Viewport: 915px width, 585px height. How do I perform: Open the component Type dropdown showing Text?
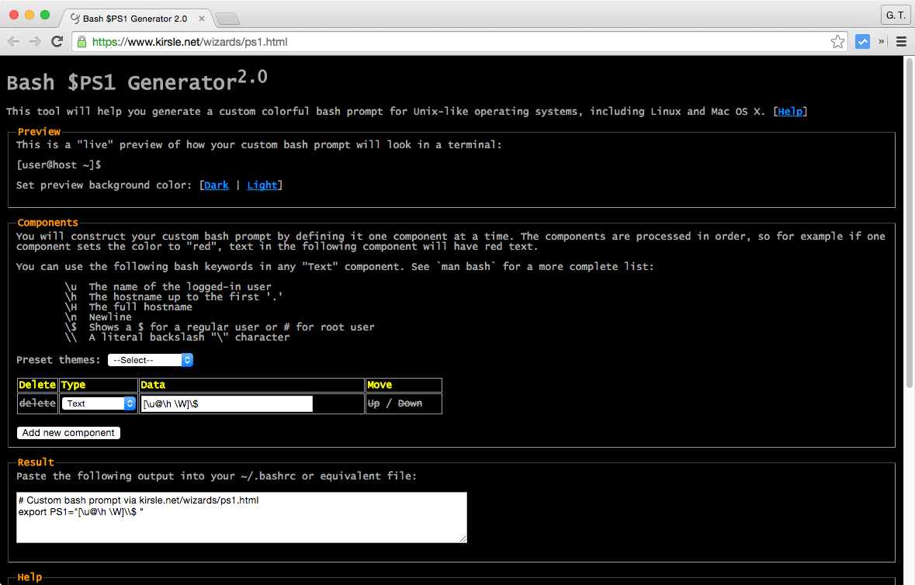[x=99, y=403]
